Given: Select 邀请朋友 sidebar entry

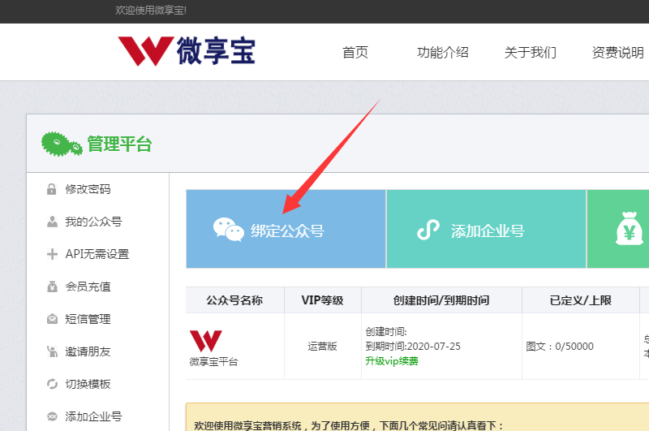Looking at the screenshot, I should [88, 351].
